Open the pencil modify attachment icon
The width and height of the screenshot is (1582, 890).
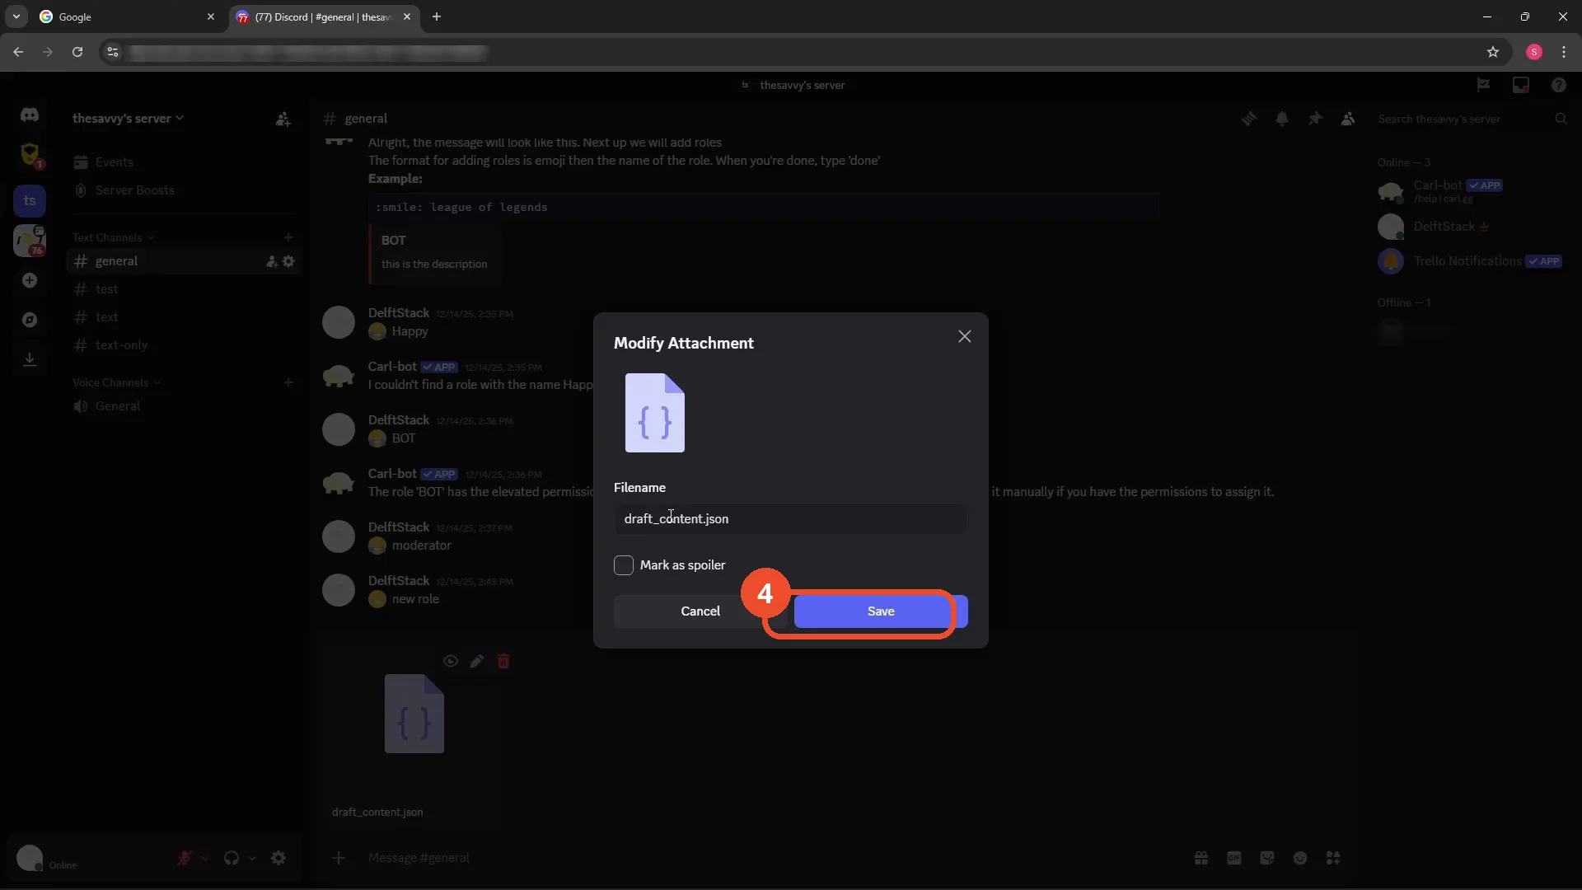(x=477, y=661)
